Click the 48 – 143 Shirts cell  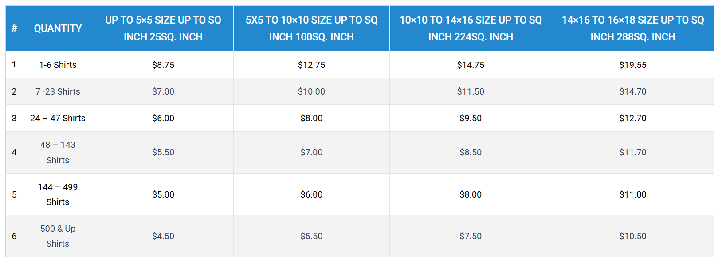[58, 152]
